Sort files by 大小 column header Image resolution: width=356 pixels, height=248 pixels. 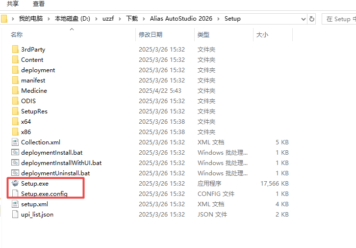(262, 35)
